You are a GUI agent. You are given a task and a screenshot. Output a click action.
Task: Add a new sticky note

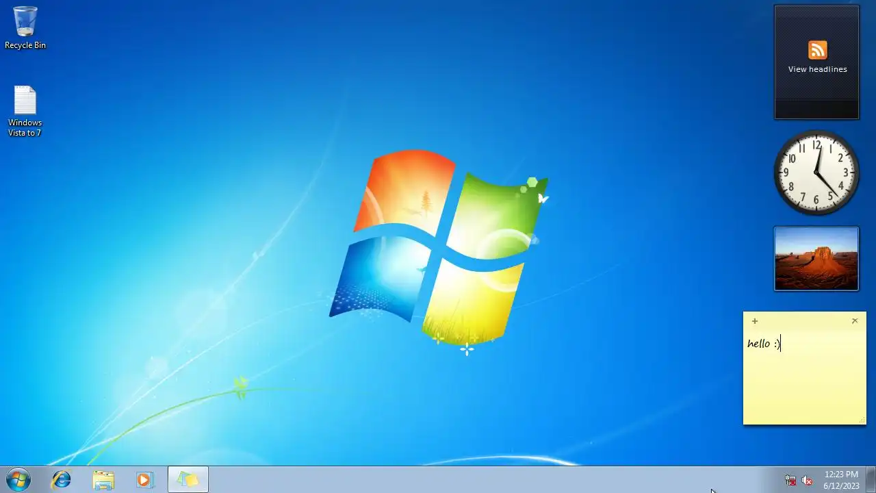coord(755,321)
